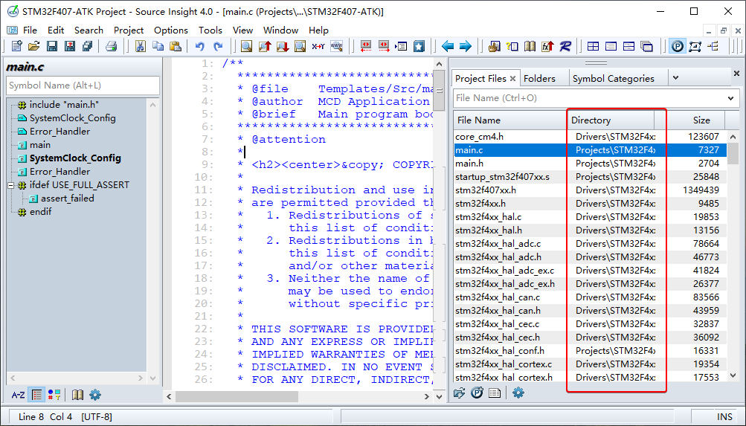Click the Save All stacked disks icon
Image resolution: width=746 pixels, height=426 pixels.
(x=88, y=46)
